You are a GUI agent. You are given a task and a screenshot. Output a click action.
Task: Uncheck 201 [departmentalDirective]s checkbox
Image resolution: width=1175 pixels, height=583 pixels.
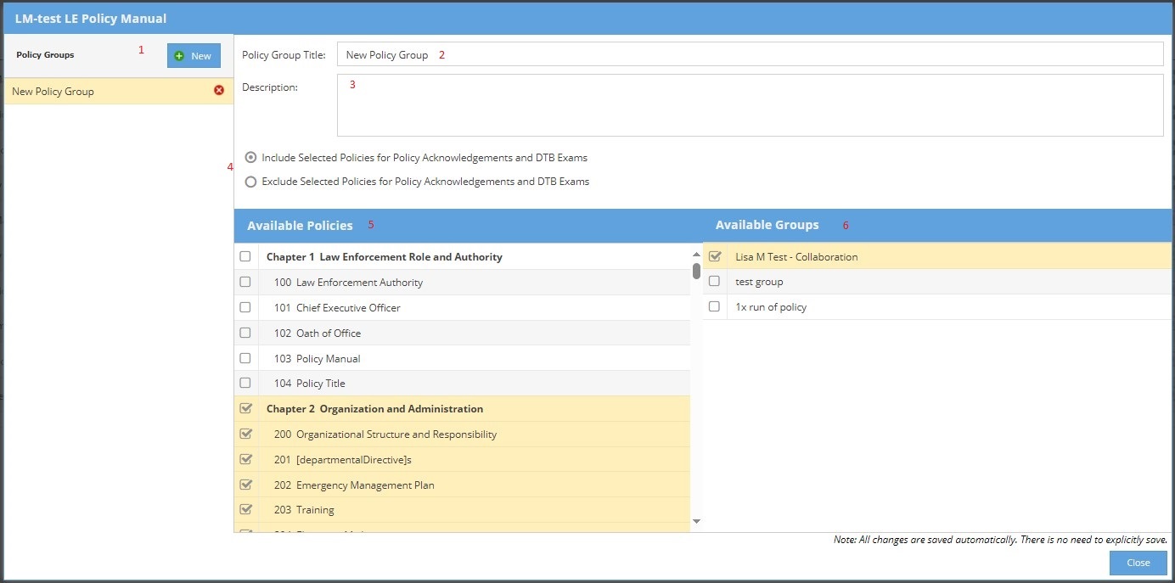[x=246, y=459]
